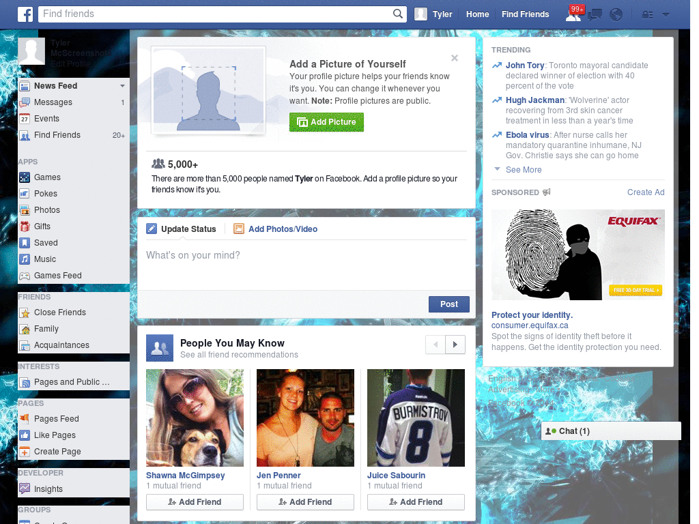
Task: Click the Games app icon
Action: (25, 177)
